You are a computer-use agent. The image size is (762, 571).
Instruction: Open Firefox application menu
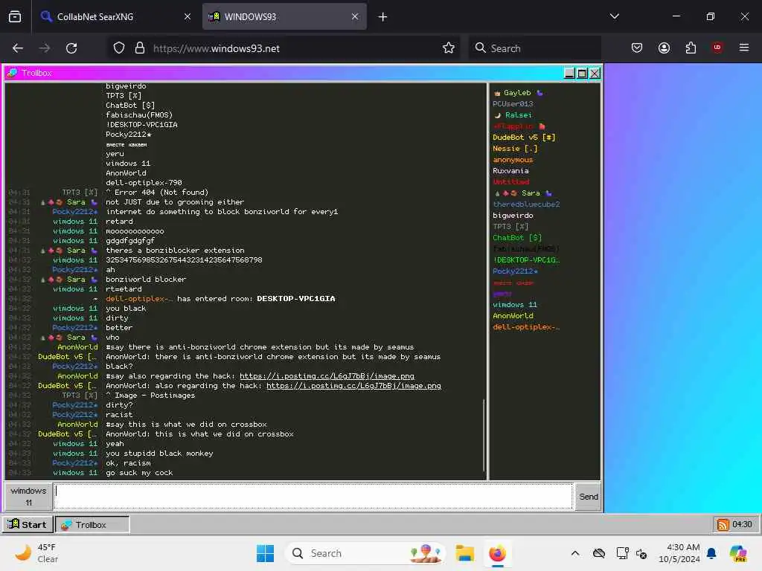coord(744,48)
